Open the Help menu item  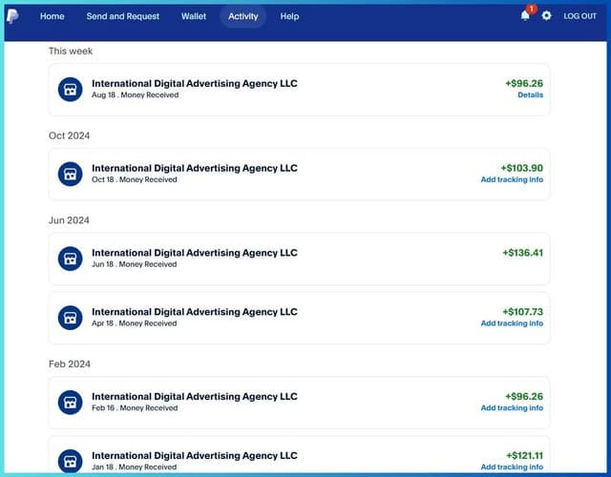289,16
